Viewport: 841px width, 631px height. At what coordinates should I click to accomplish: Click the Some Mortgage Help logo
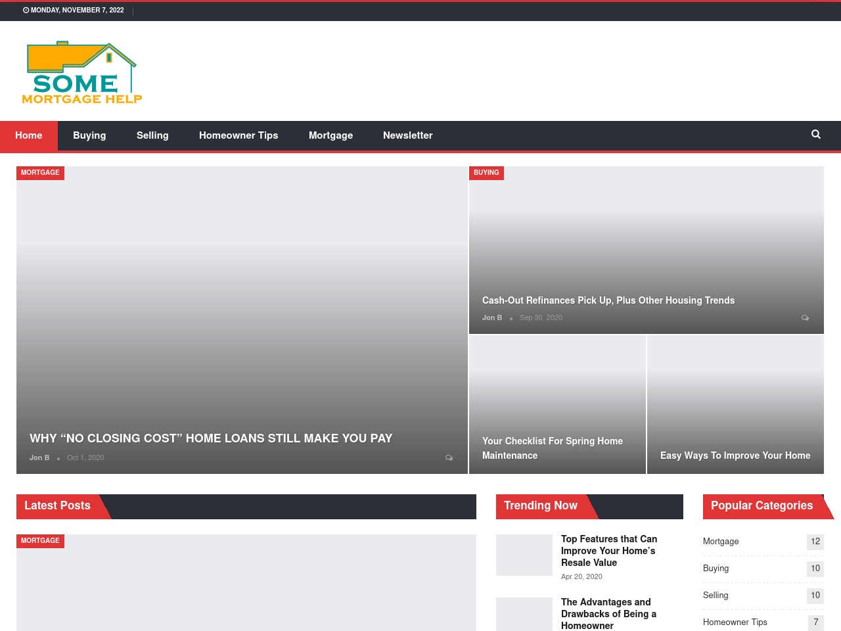coord(82,72)
